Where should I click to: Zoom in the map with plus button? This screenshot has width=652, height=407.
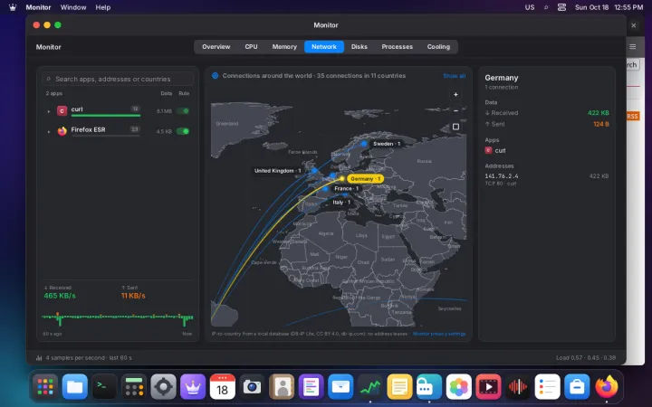point(455,95)
